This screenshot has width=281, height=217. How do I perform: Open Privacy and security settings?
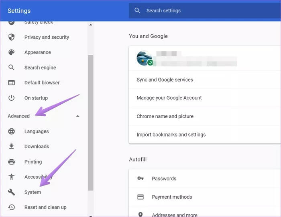point(47,37)
